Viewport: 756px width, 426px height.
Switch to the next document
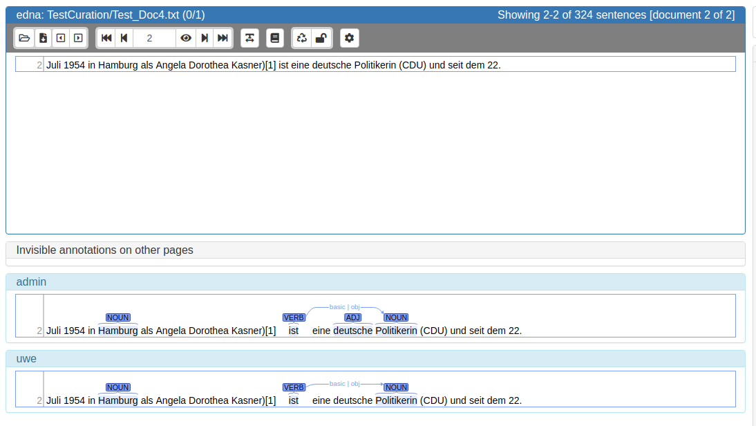[77, 38]
